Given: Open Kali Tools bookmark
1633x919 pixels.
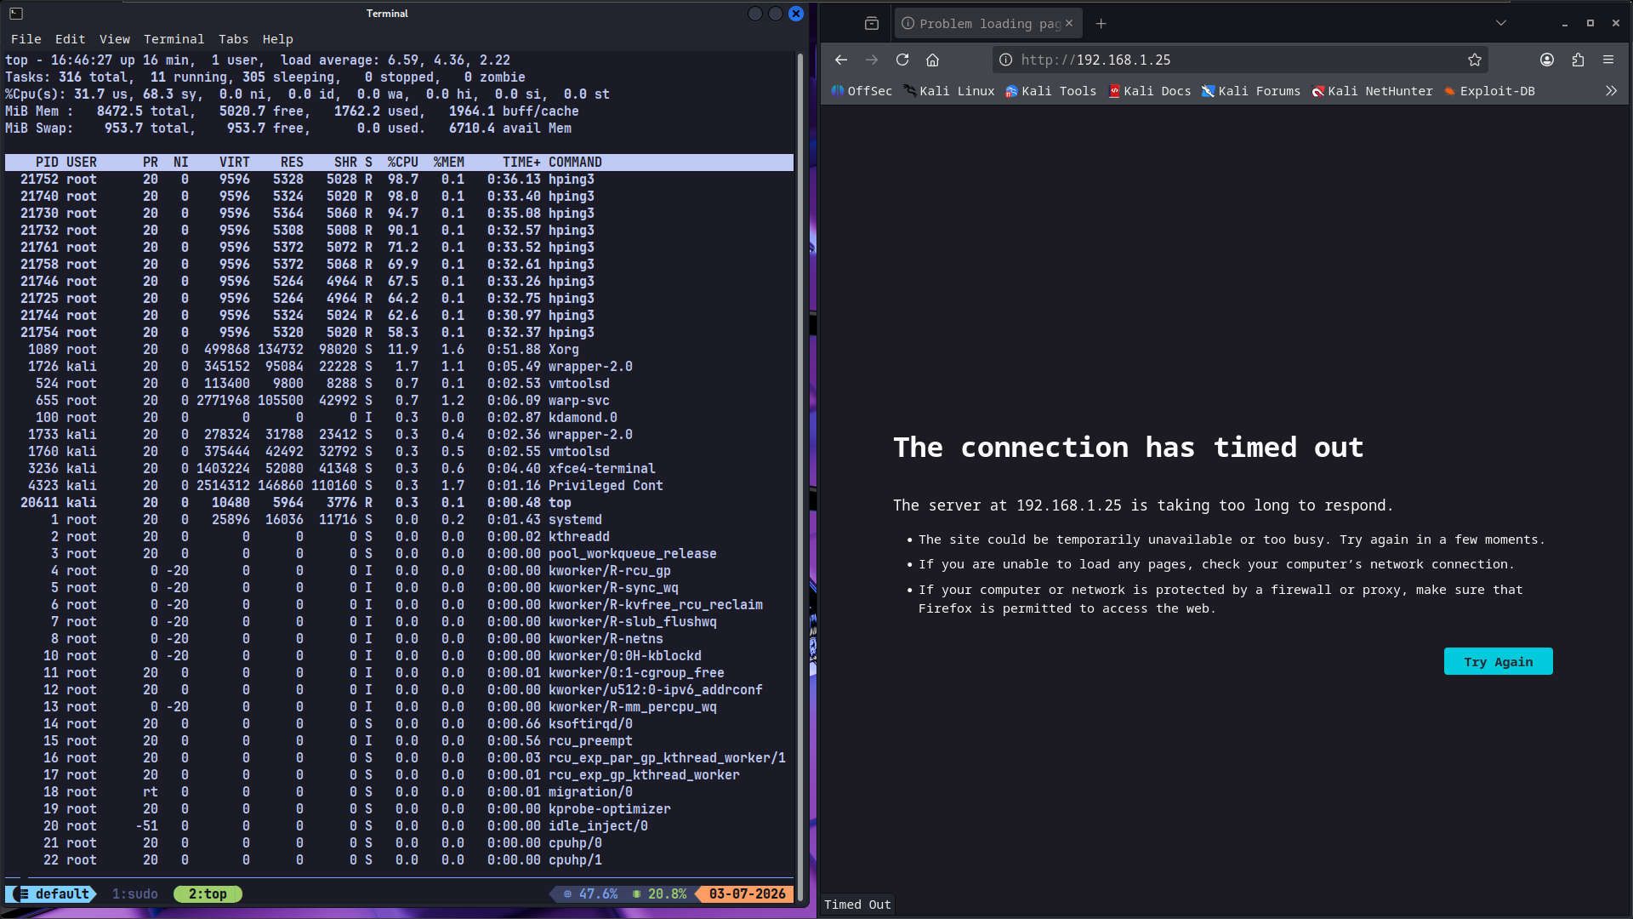Looking at the screenshot, I should click(1050, 91).
